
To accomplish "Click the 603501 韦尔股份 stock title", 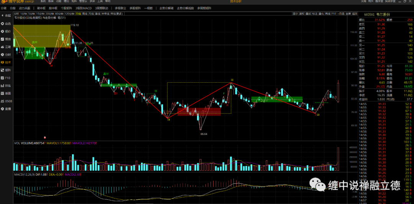I will [x=377, y=14].
